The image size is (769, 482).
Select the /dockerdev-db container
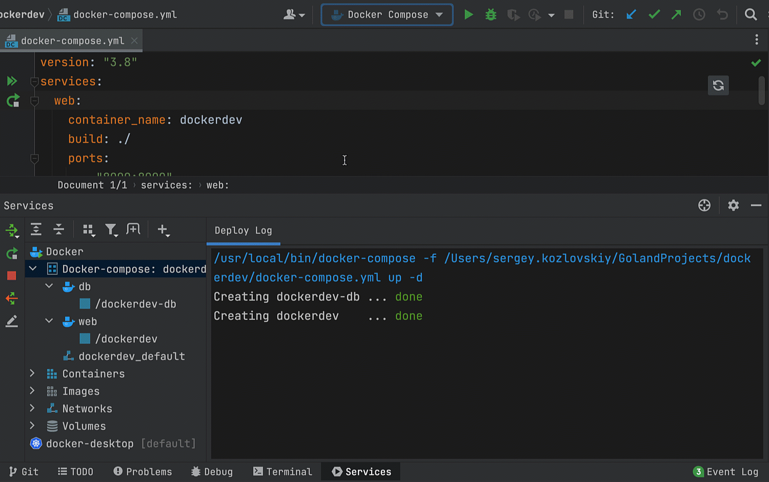(136, 304)
